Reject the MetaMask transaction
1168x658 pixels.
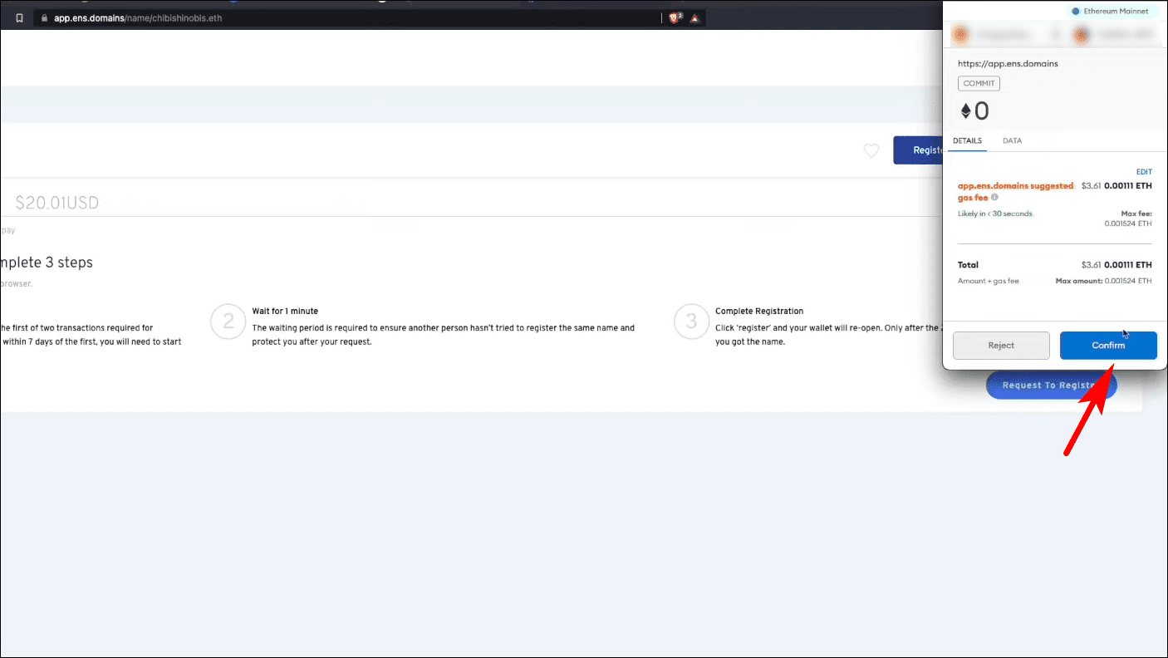point(1001,346)
